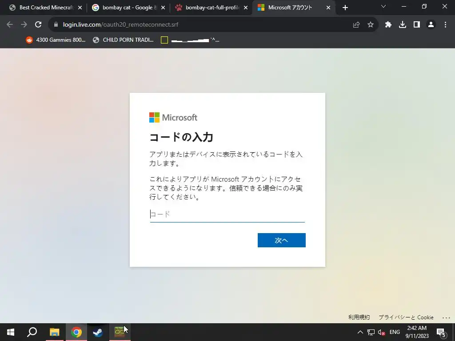Click the muted volume tray icon
This screenshot has height=341, width=455.
click(381, 332)
